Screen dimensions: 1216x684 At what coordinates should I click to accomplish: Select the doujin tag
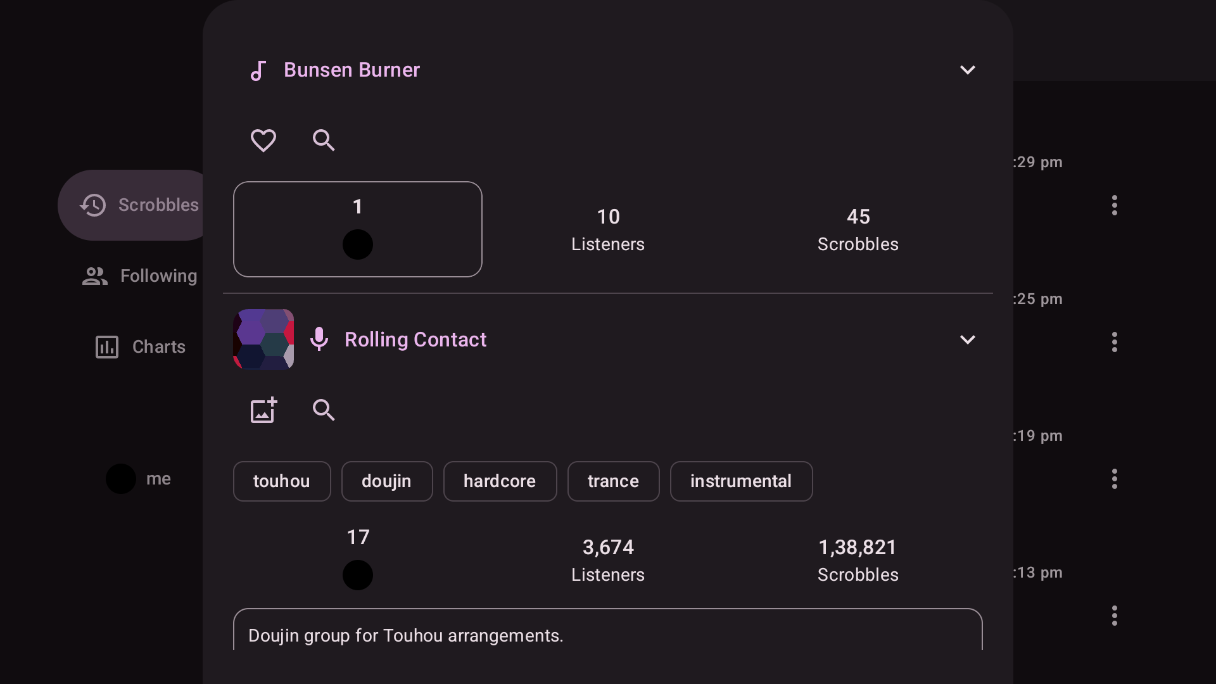point(386,481)
